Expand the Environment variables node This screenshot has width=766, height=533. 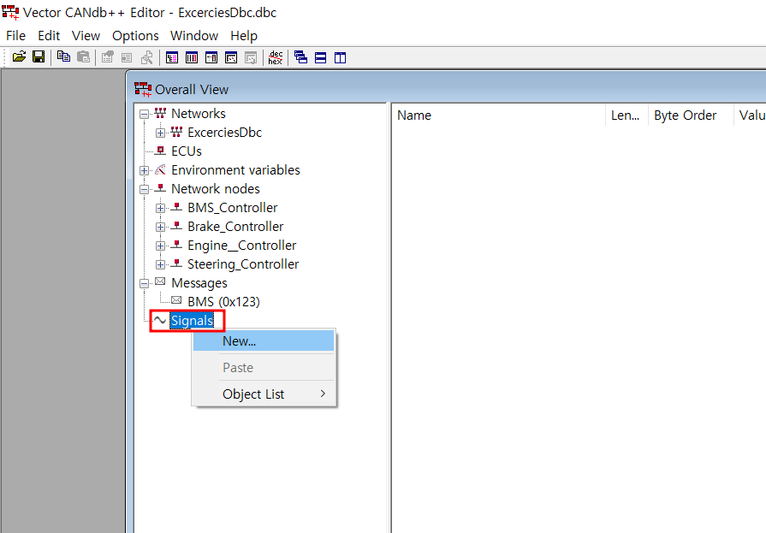click(144, 170)
